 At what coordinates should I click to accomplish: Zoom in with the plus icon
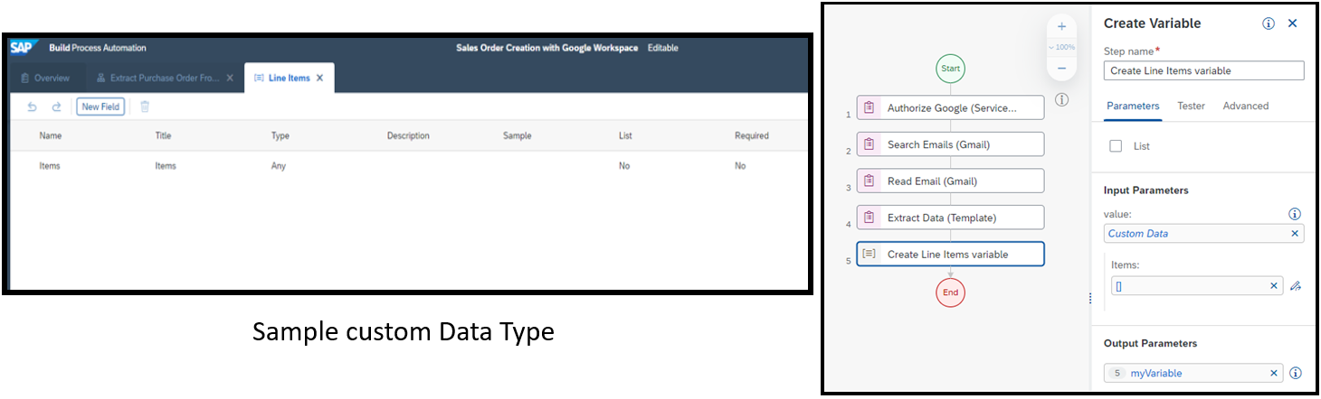coord(1061,26)
